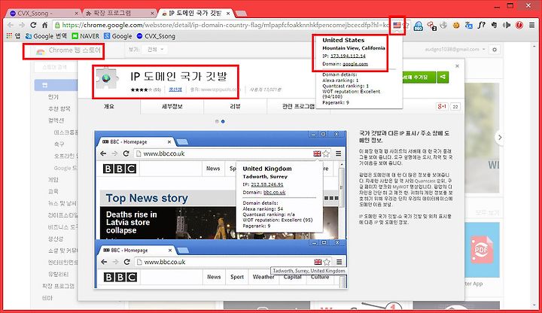Image resolution: width=542 pixels, height=313 pixels.
Task: Click the Google +1 button
Action: (x=442, y=106)
